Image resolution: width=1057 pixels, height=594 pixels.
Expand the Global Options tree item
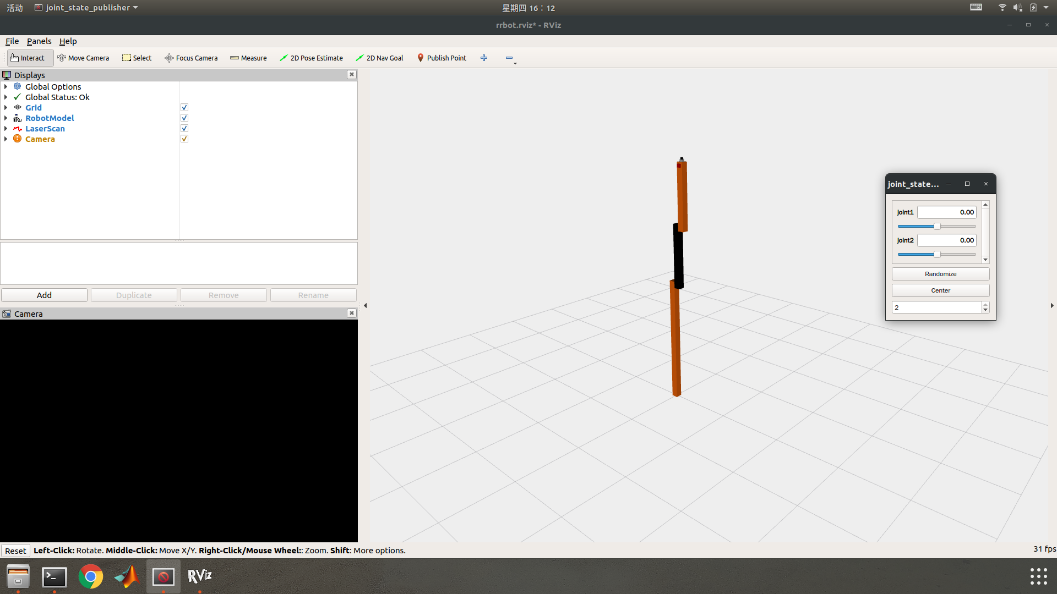6,87
